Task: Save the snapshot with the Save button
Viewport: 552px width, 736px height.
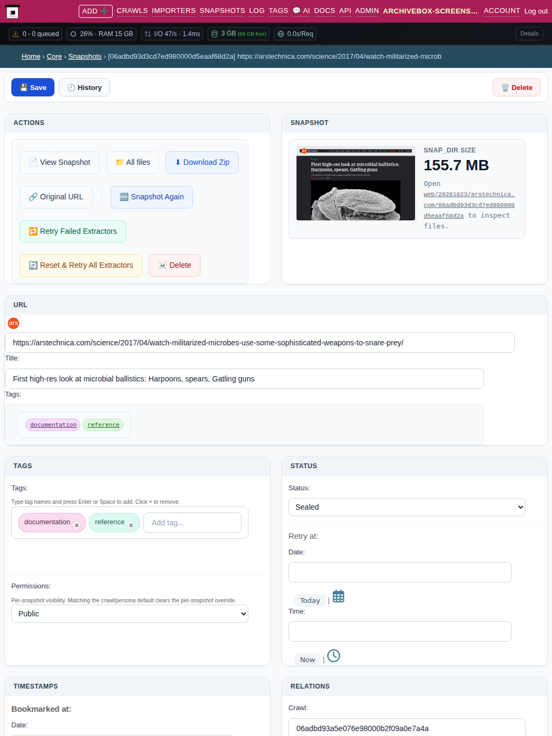Action: 33,87
